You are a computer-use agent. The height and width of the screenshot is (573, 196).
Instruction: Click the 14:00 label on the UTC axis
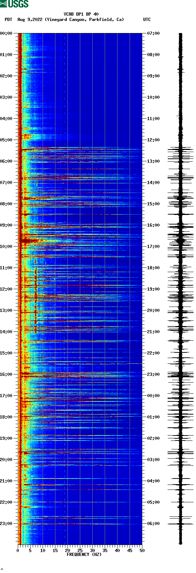153,183
